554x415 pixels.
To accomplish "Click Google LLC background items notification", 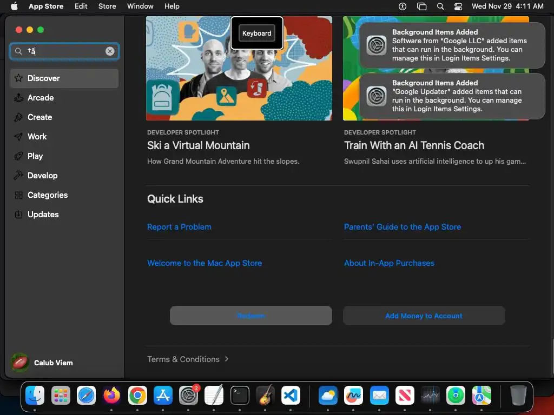I will pyautogui.click(x=452, y=45).
